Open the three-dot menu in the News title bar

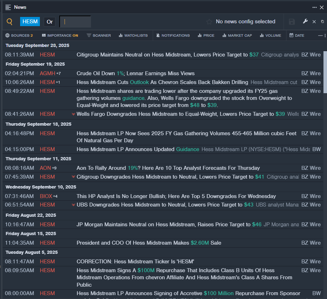click(x=314, y=7)
